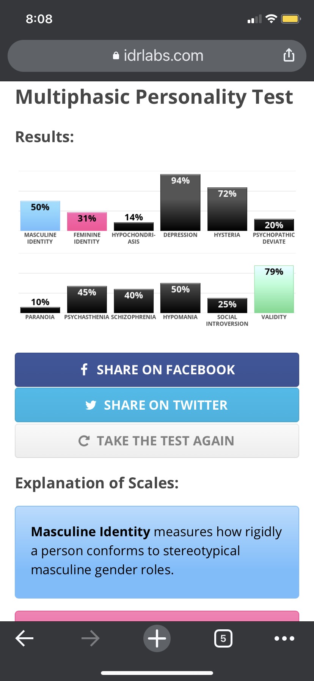
Task: Click the Share on Facebook button text
Action: [x=166, y=370]
